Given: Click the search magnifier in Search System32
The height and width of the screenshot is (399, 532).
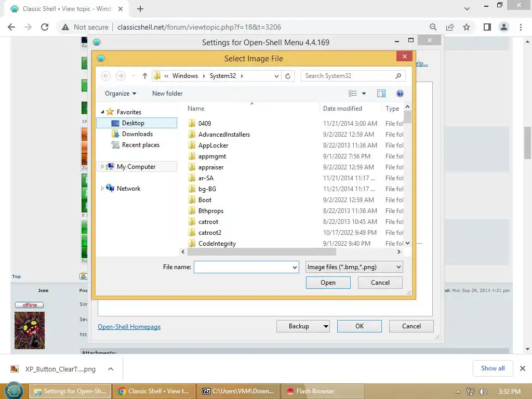Looking at the screenshot, I should click(398, 76).
